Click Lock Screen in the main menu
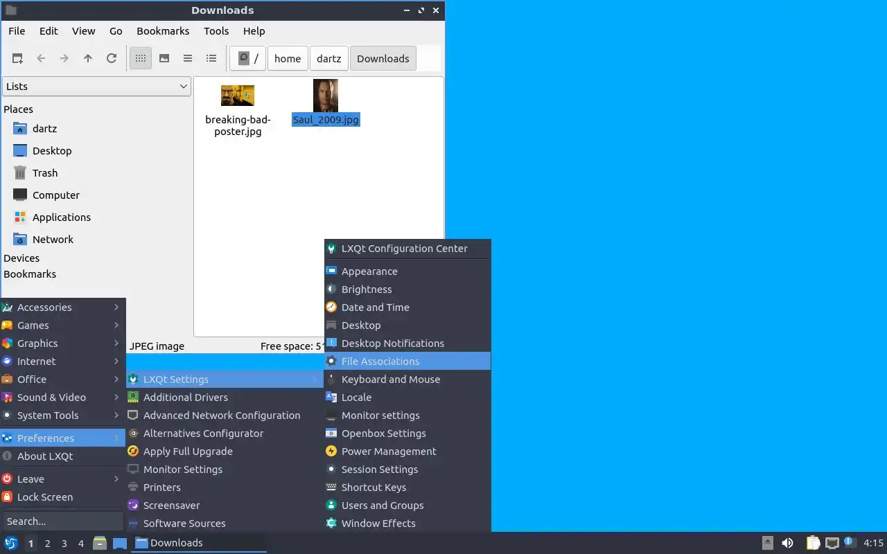The height and width of the screenshot is (554, 887). tap(62, 497)
